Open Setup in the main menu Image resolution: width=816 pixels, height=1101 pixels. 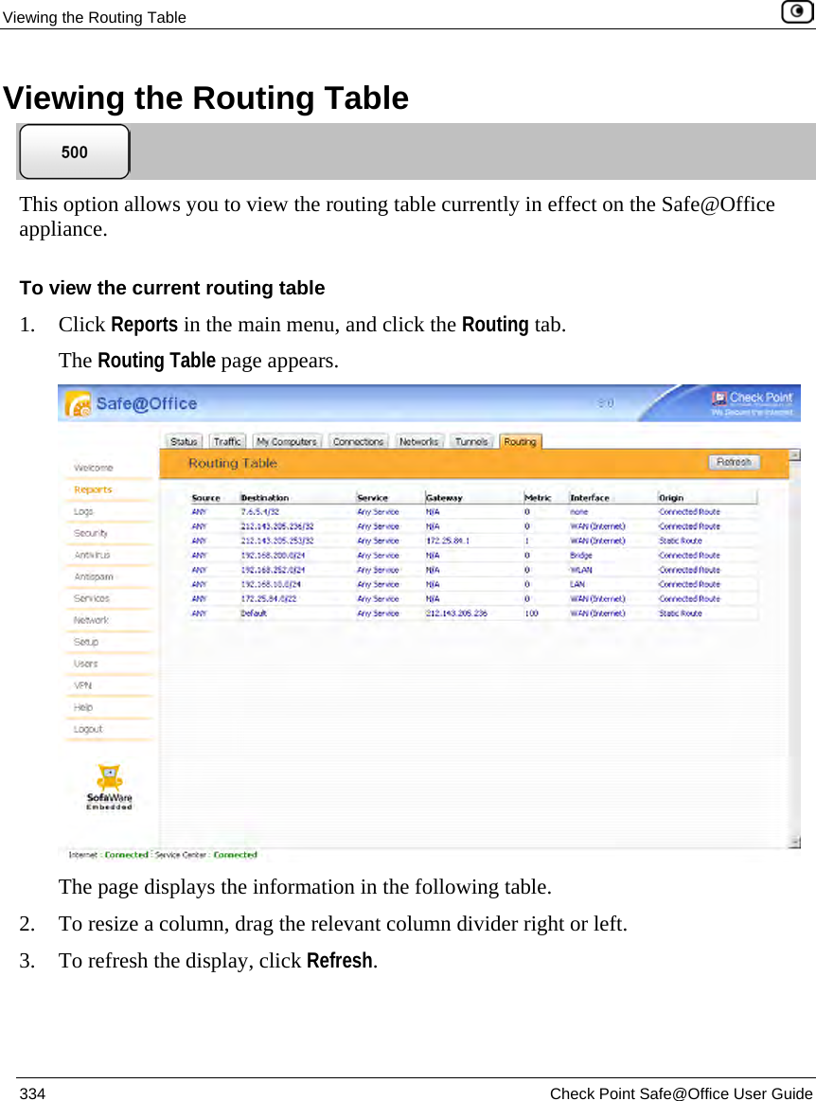point(86,642)
